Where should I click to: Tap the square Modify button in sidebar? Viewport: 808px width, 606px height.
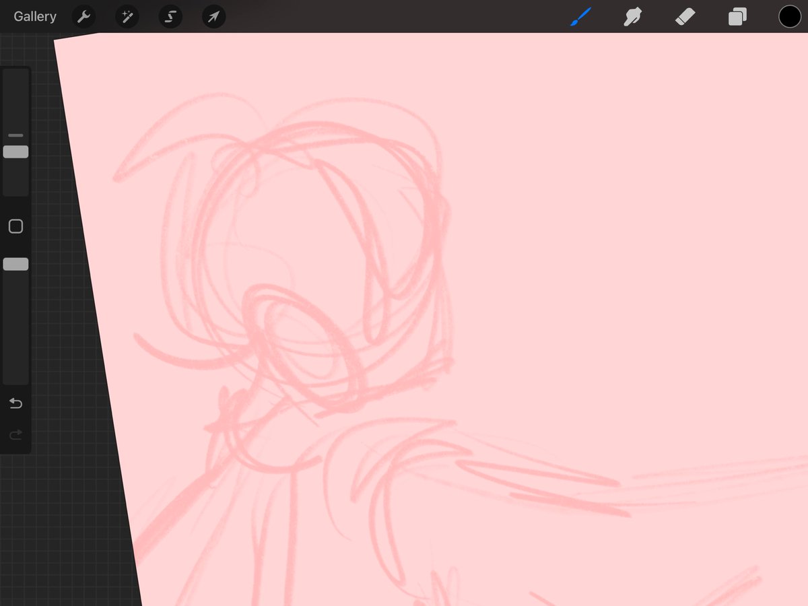click(x=15, y=226)
